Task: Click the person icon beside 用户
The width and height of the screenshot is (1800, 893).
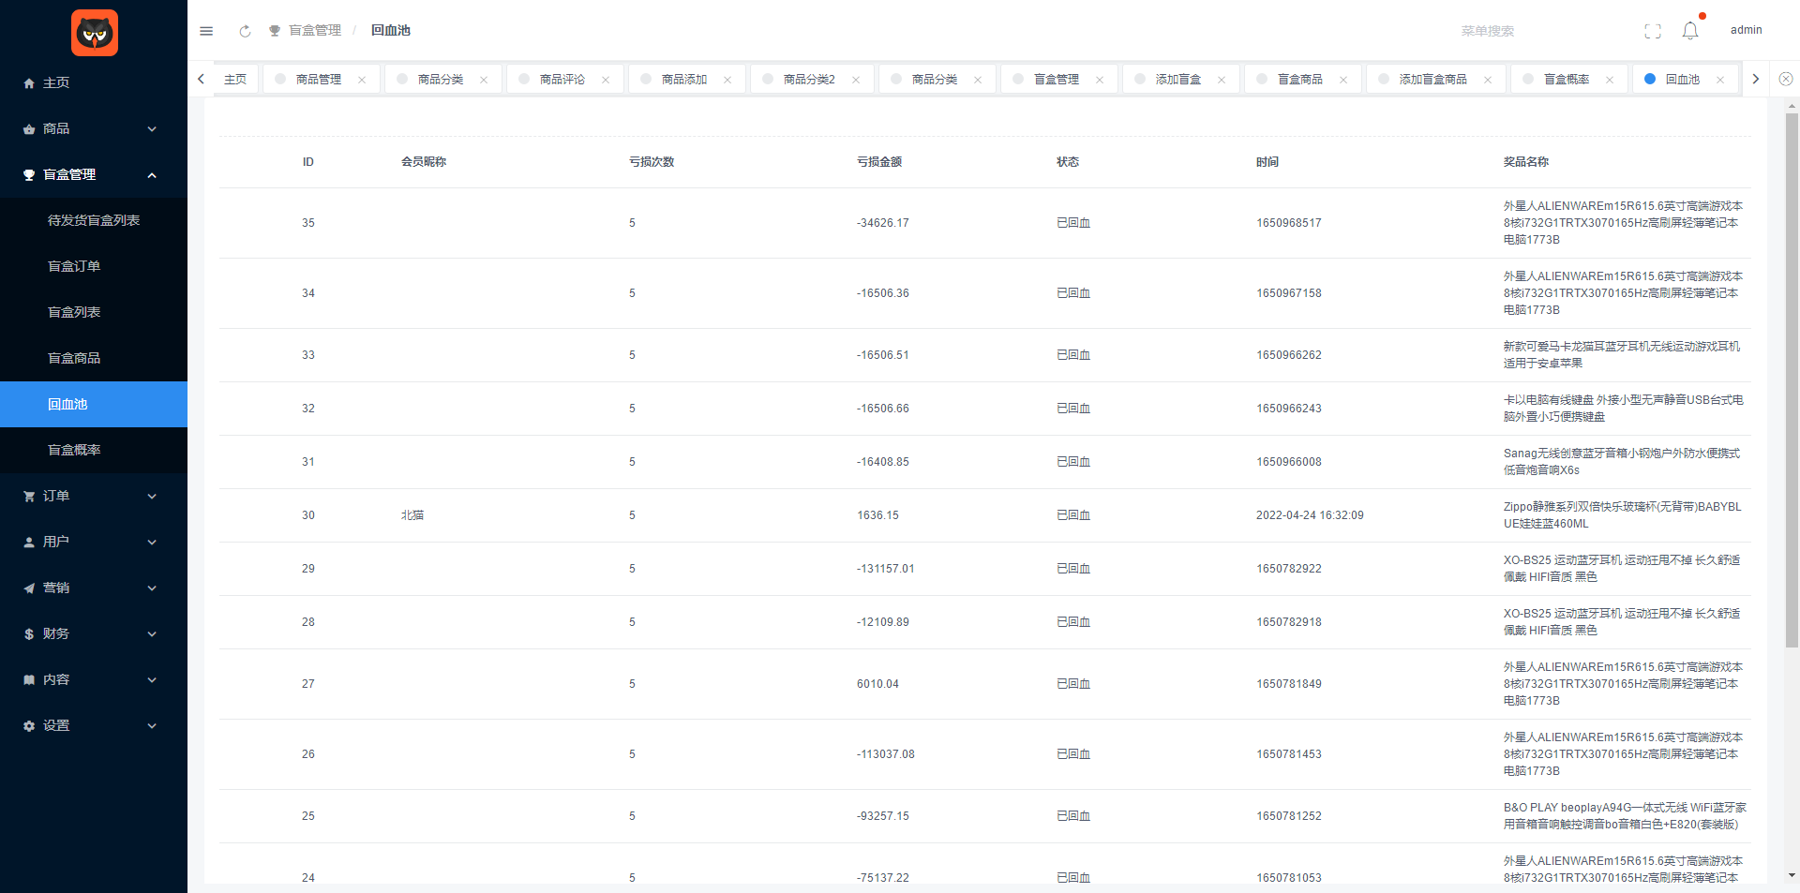Action: point(29,543)
